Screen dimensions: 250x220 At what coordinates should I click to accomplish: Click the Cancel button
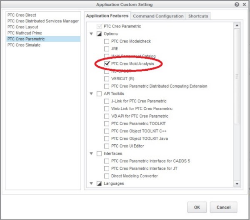pyautogui.click(x=223, y=207)
